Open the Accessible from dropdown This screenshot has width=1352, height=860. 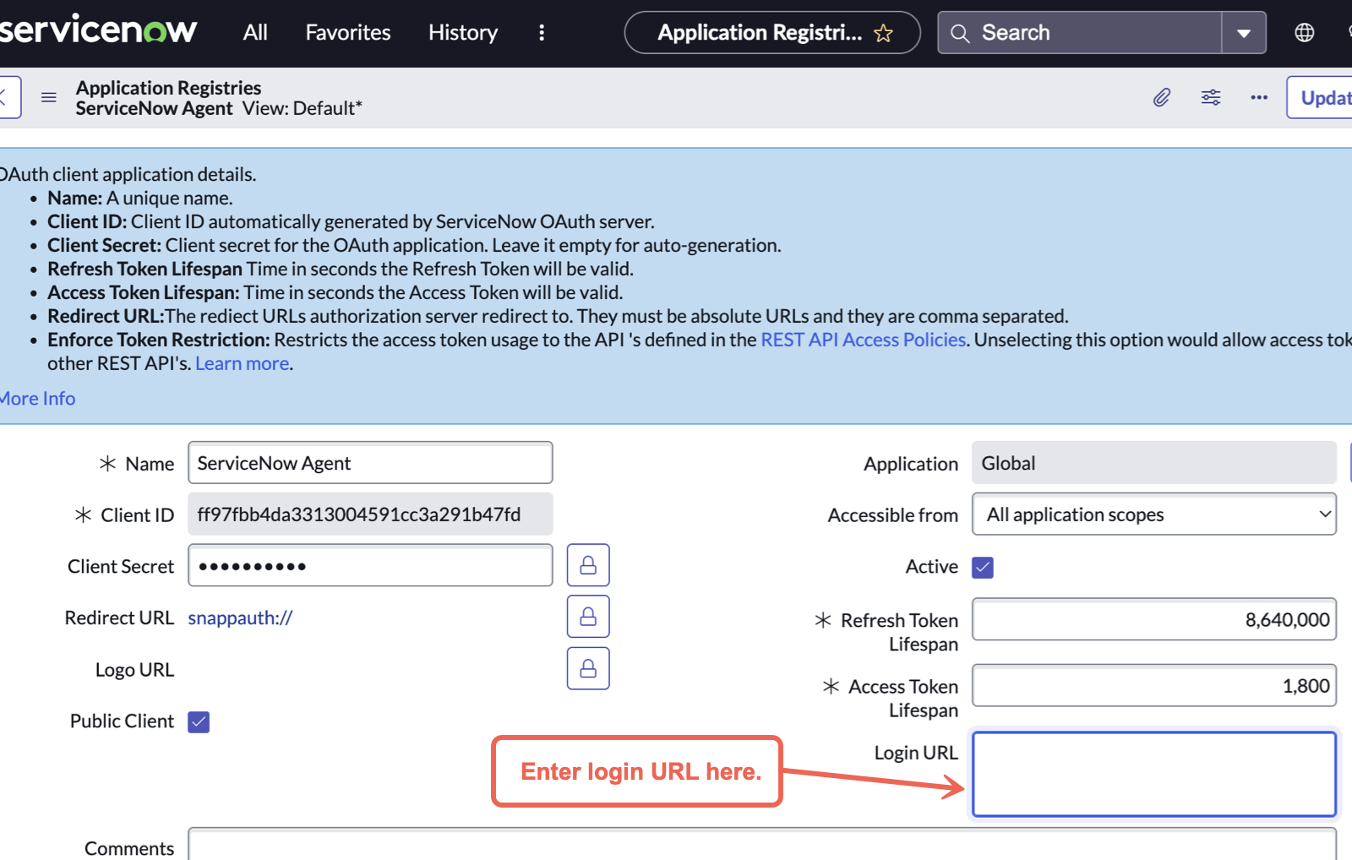(x=1154, y=514)
